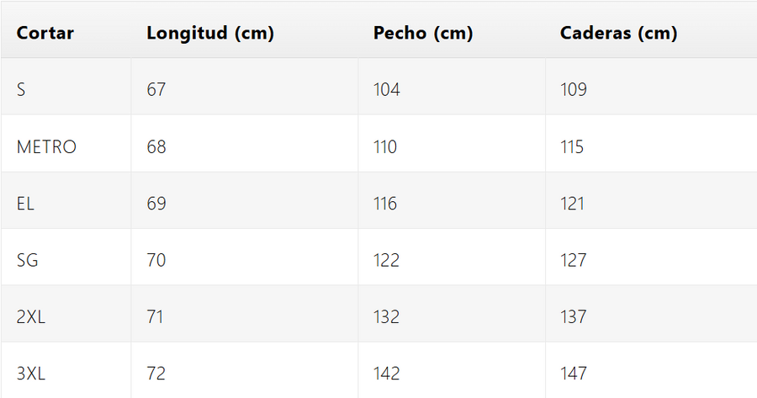This screenshot has height=398, width=757.
Task: Select the 3XL size cell
Action: pos(29,374)
